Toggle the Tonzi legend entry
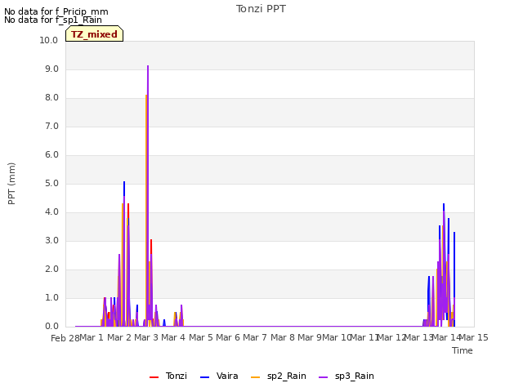 coord(168,376)
